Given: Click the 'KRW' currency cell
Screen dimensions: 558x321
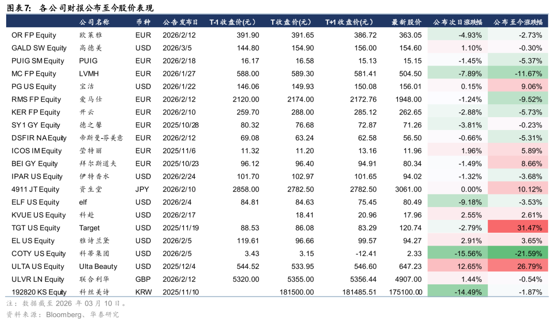Looking at the screenshot, I should click(144, 292).
